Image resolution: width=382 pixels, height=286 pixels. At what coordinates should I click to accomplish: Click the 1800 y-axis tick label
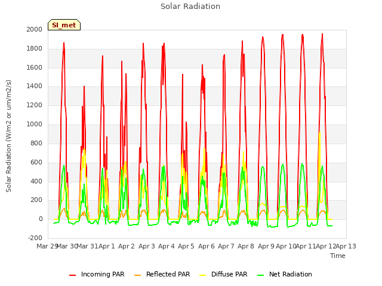pyautogui.click(x=35, y=49)
